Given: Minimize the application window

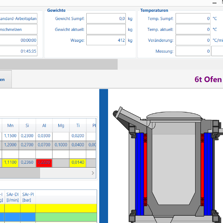Looking at the screenshot, I should click(x=214, y=3).
